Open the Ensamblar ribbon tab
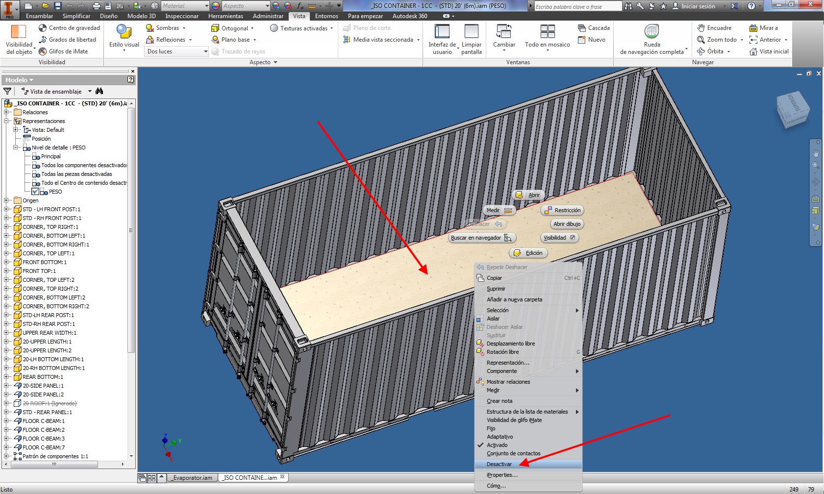This screenshot has height=494, width=824. coord(39,16)
